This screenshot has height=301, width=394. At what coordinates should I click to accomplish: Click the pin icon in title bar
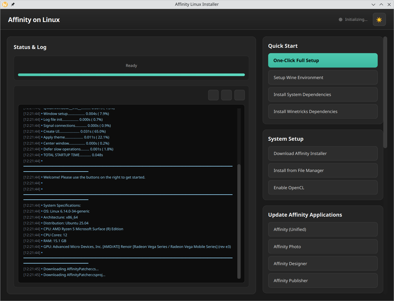point(13,4)
